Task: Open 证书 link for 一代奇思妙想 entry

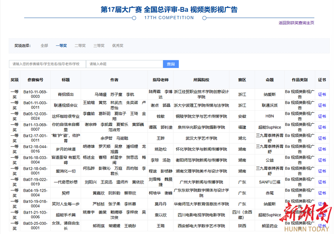Action: pos(322,182)
